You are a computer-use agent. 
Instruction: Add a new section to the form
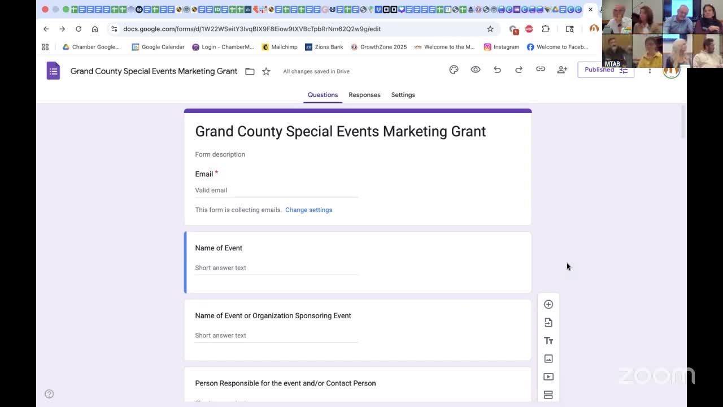548,395
